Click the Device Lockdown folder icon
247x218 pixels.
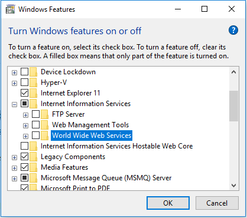[34, 72]
